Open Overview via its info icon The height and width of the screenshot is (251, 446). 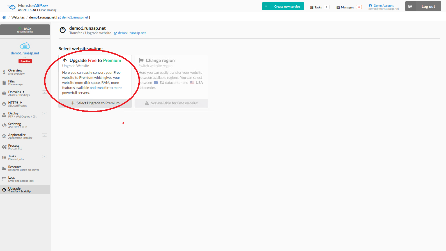coord(4,72)
